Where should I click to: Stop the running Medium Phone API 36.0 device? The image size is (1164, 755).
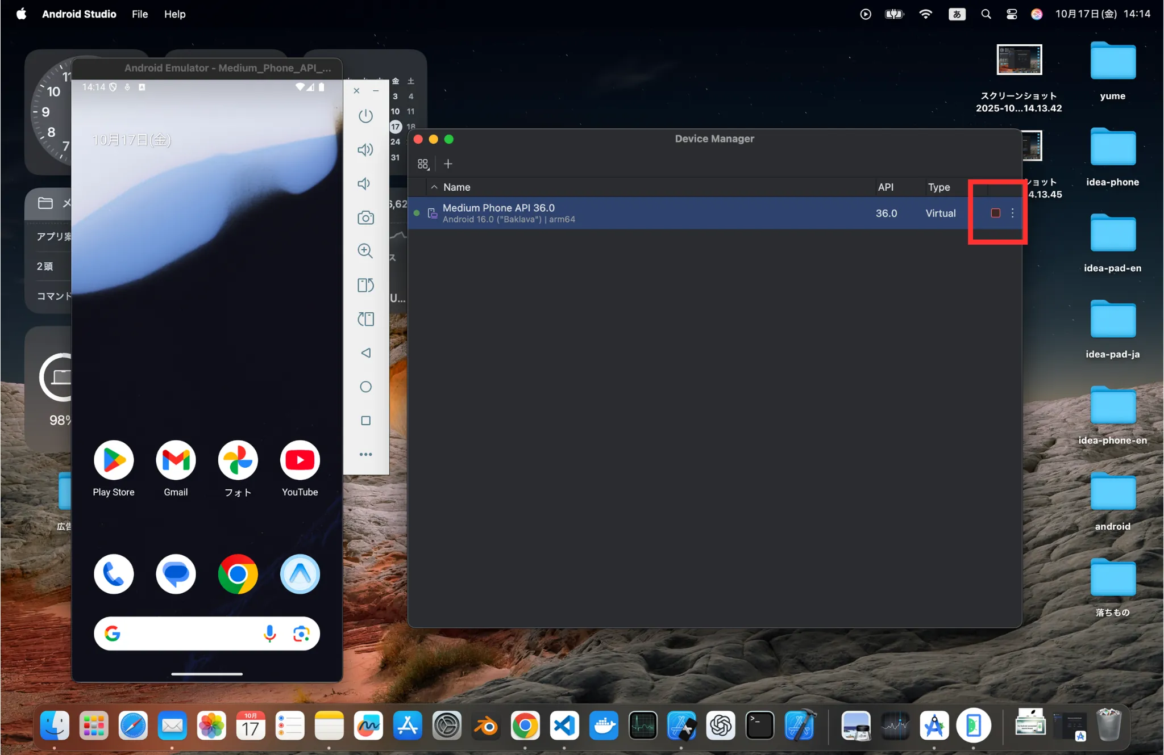tap(995, 213)
